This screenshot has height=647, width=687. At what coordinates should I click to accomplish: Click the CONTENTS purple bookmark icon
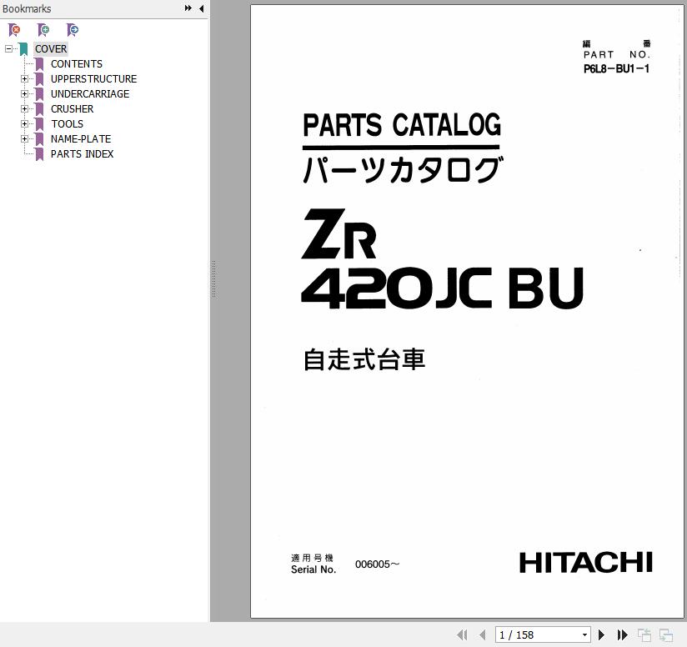[x=39, y=64]
